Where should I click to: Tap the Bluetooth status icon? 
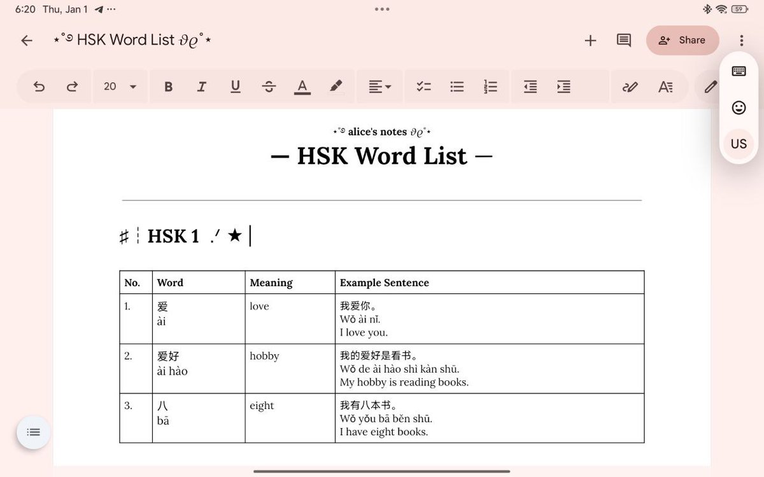(x=707, y=9)
